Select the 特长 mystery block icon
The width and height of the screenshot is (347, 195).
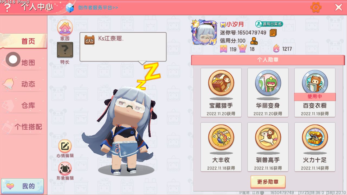[x=65, y=50]
